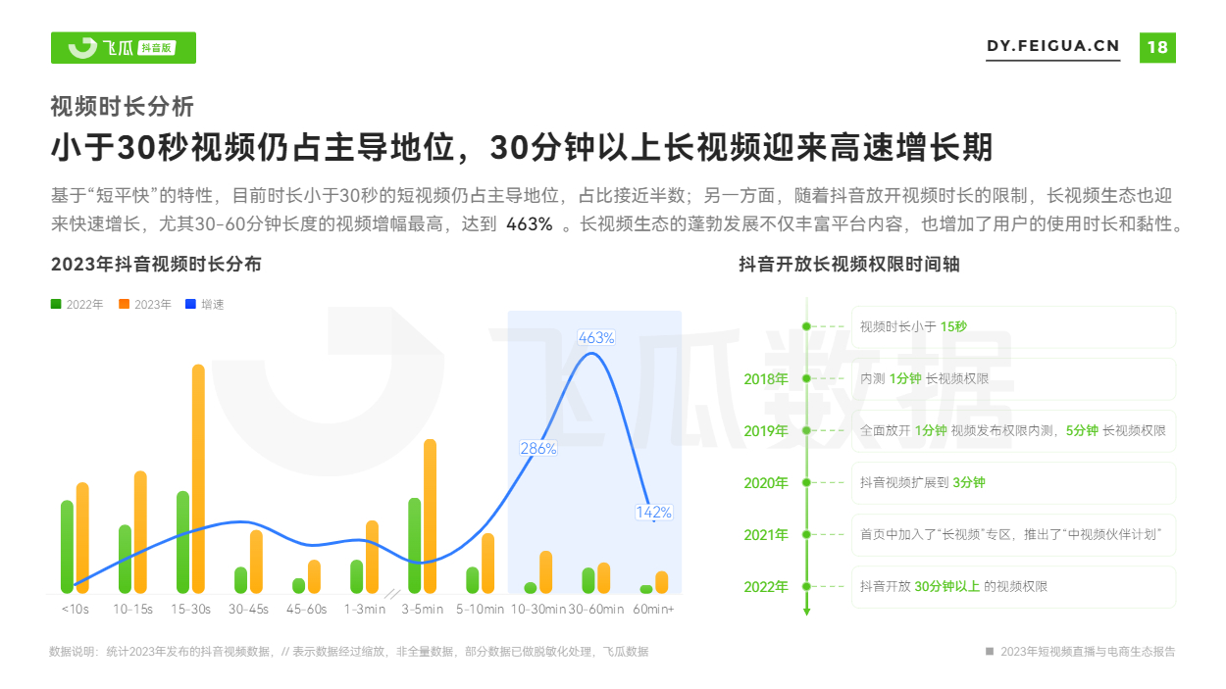Click the green 2022 bar for <10s

click(x=67, y=547)
